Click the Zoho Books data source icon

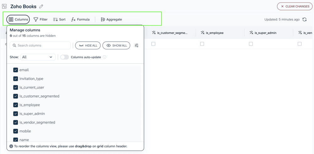(4, 6)
